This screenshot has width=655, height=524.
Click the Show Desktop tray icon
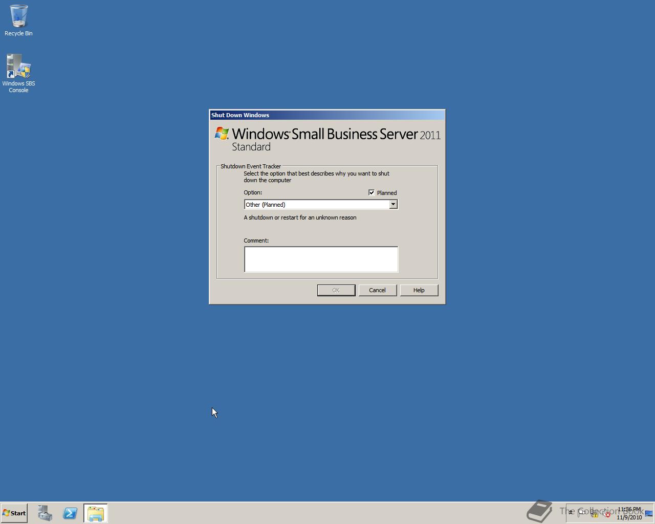[649, 513]
